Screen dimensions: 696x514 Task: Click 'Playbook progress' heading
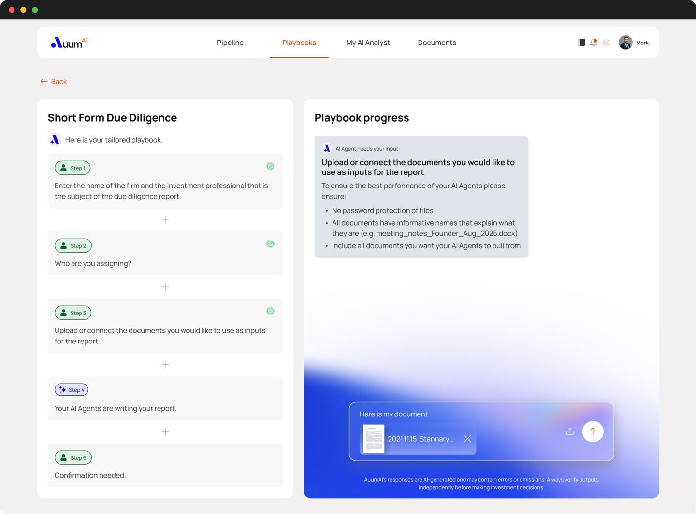(x=362, y=118)
